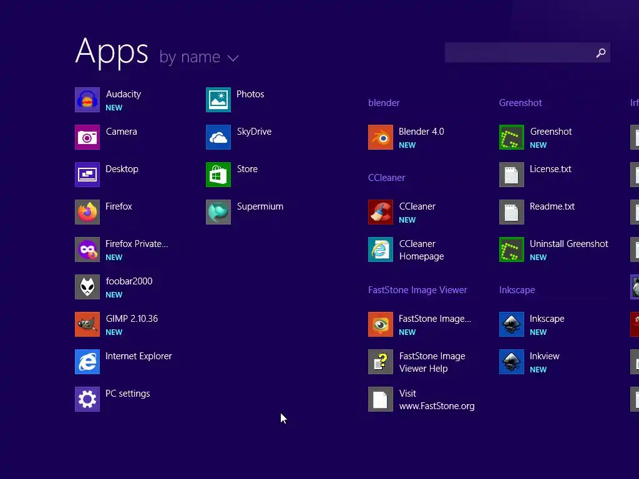This screenshot has height=479, width=639.
Task: Open the CCleaner Homepage icon
Action: coord(381,249)
